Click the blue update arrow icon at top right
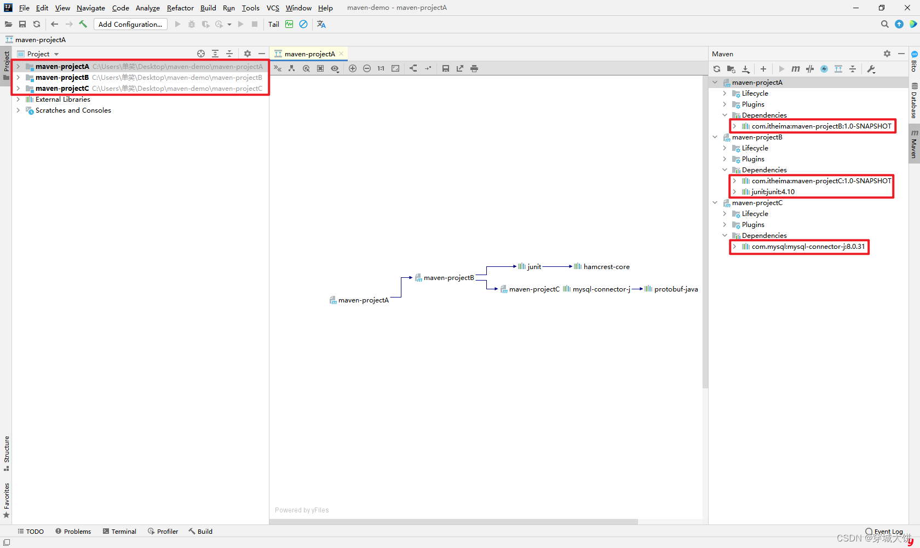This screenshot has height=548, width=920. point(899,24)
